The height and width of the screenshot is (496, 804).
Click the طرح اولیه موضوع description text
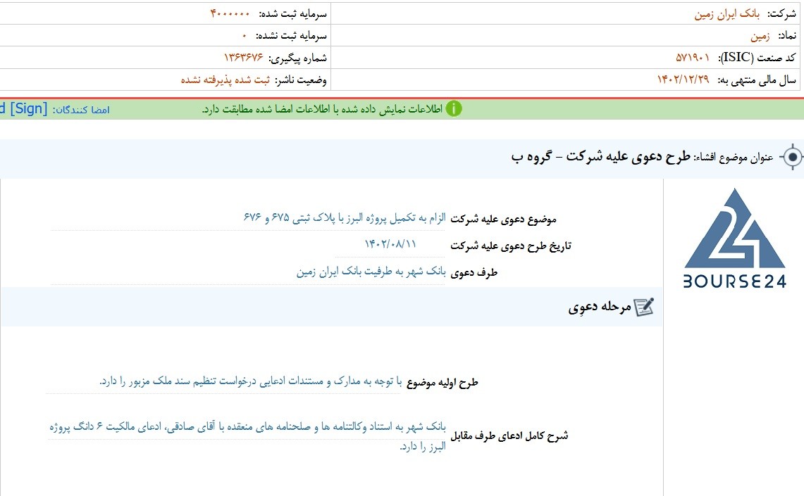tap(251, 381)
